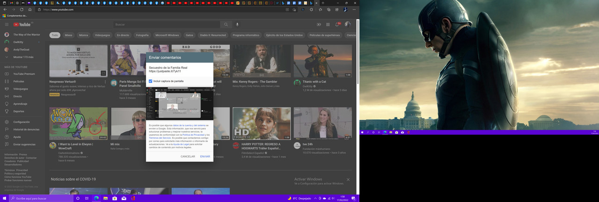
Task: Open Ayuda in the sidebar
Action: 22,137
